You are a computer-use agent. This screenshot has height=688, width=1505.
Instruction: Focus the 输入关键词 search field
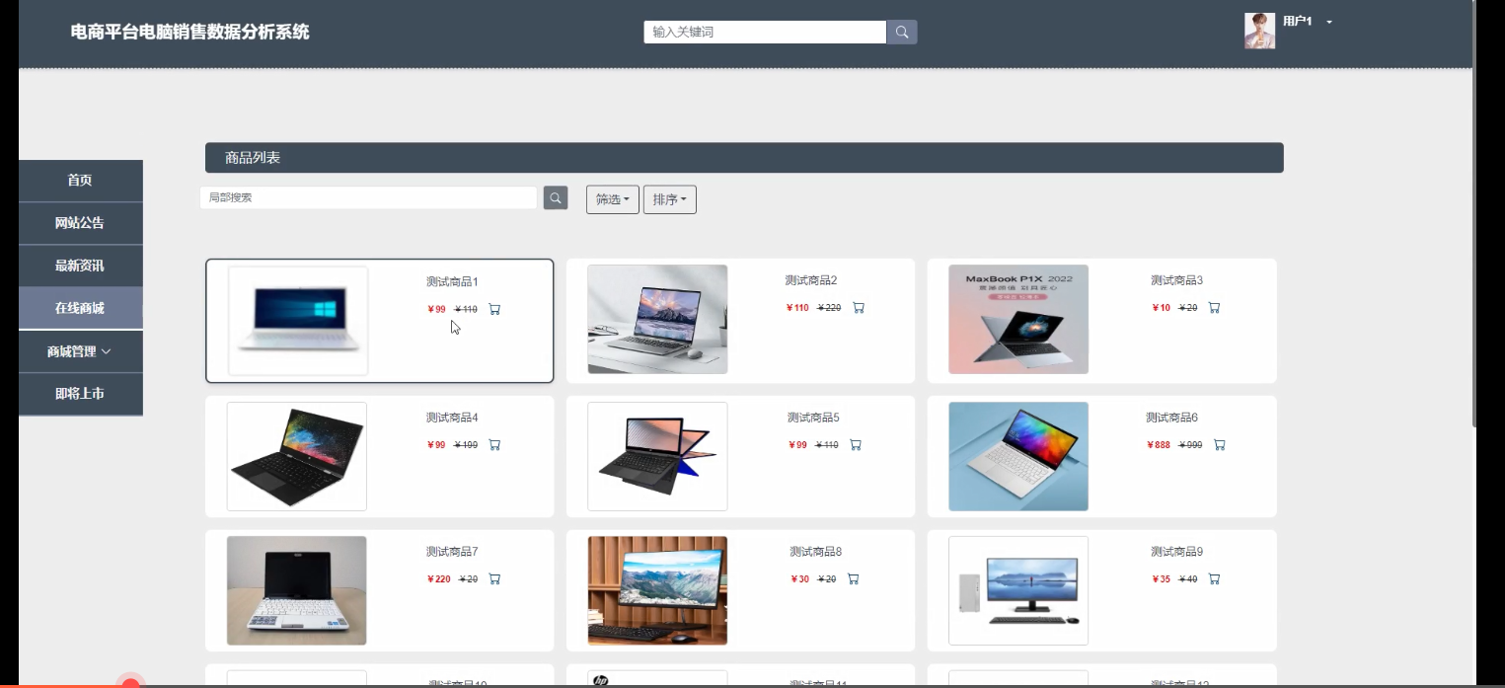[765, 33]
